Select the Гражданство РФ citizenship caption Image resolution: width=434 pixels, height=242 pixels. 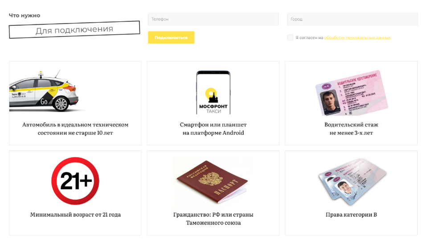pos(213,218)
